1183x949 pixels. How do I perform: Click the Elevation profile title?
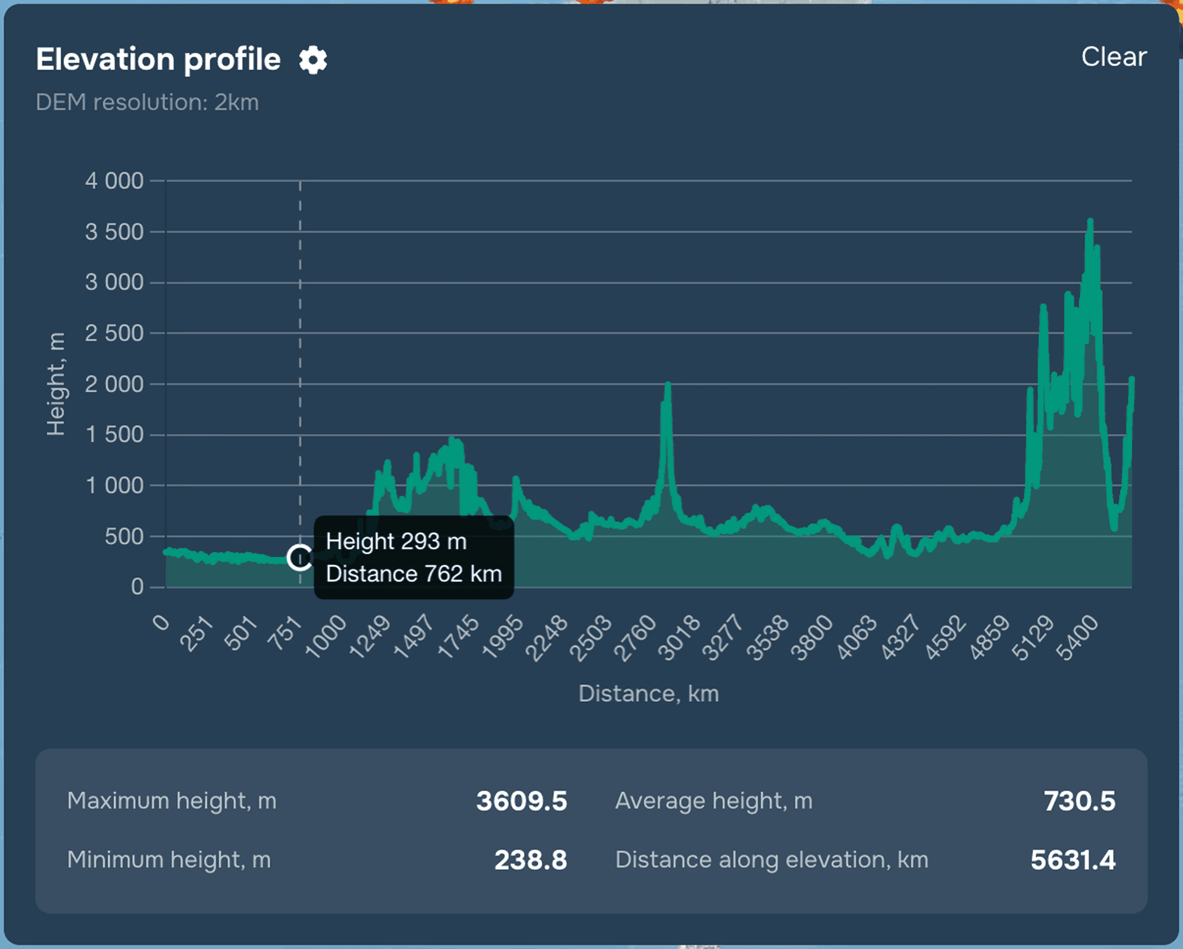point(158,60)
